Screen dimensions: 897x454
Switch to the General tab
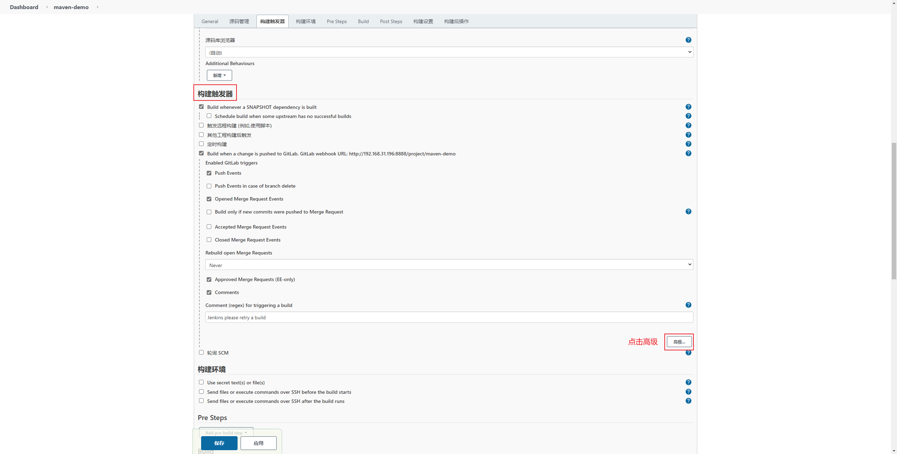tap(210, 21)
